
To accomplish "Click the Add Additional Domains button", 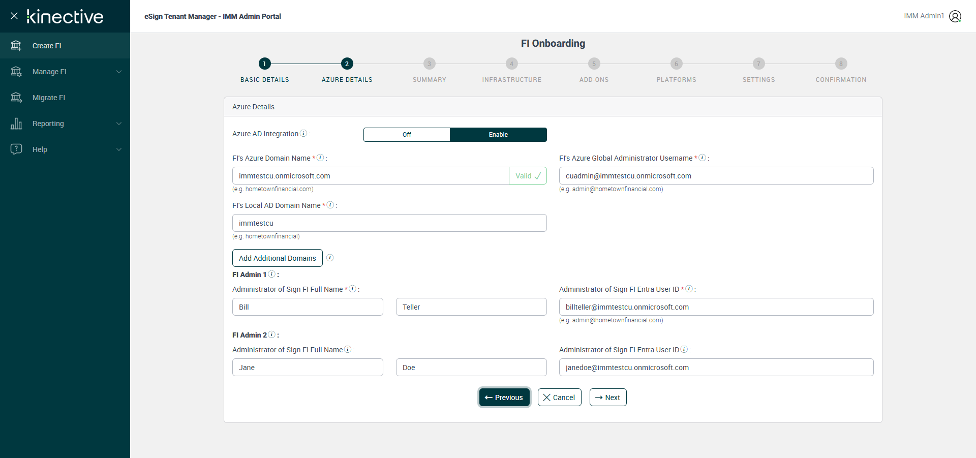I will pyautogui.click(x=278, y=258).
